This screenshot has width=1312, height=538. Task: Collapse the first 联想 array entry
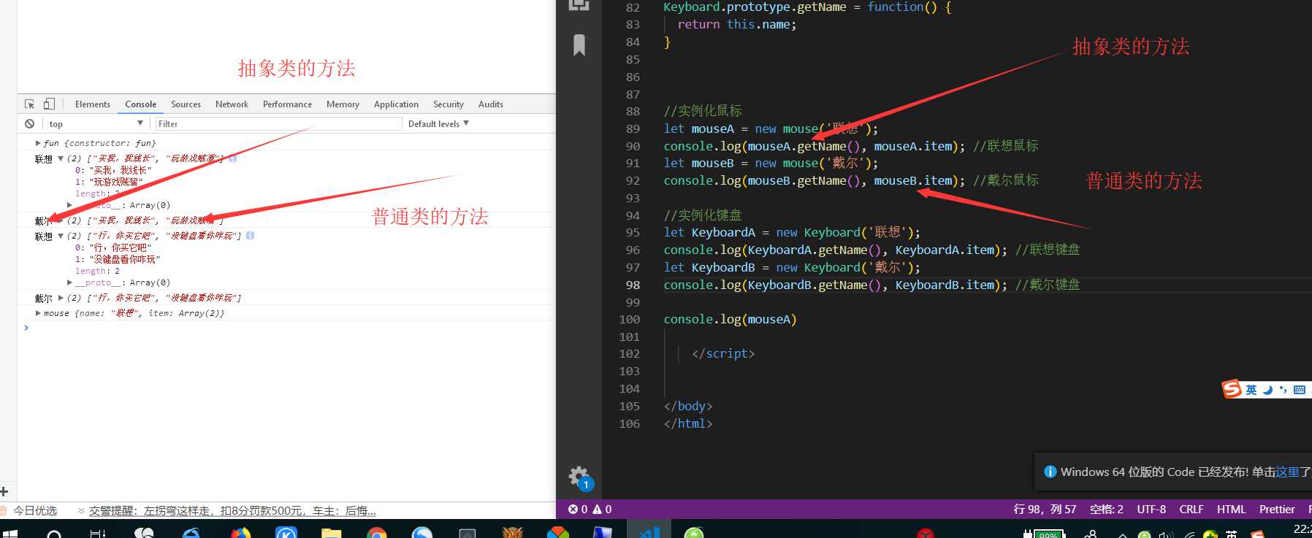pyautogui.click(x=61, y=158)
